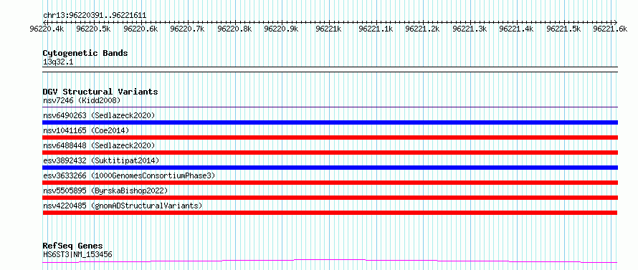Click the blue bar for esv3892432
The image size is (638, 270).
point(330,168)
